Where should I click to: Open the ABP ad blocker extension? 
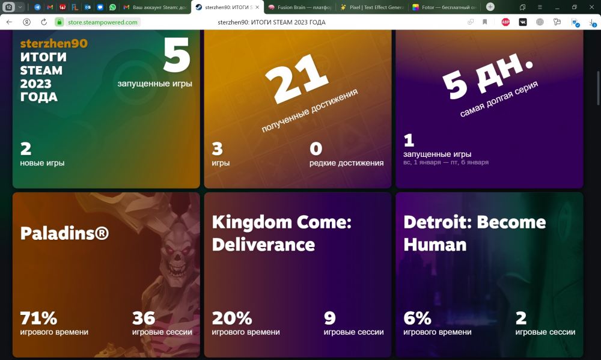[x=505, y=22]
